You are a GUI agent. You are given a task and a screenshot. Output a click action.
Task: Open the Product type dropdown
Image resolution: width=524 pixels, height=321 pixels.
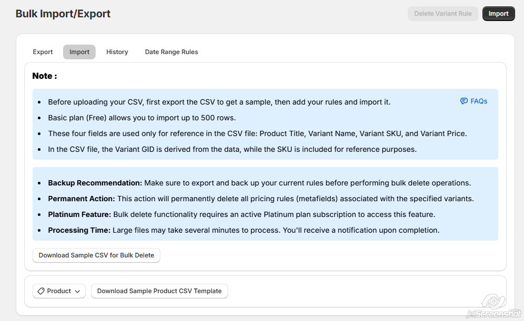tap(59, 291)
